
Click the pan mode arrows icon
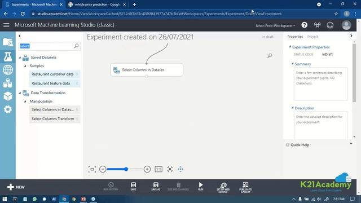[x=180, y=169]
